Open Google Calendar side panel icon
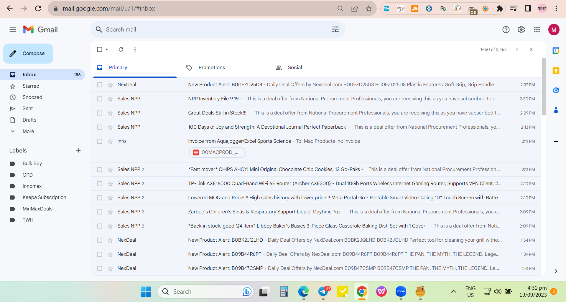 click(x=556, y=51)
